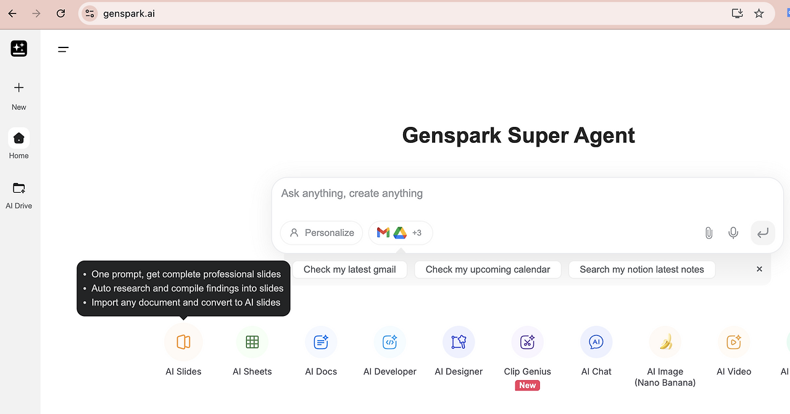Open Gmail and Drive integrations button
This screenshot has height=414, width=790.
tap(401, 233)
